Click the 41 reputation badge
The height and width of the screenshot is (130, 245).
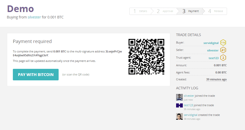(x=223, y=50)
